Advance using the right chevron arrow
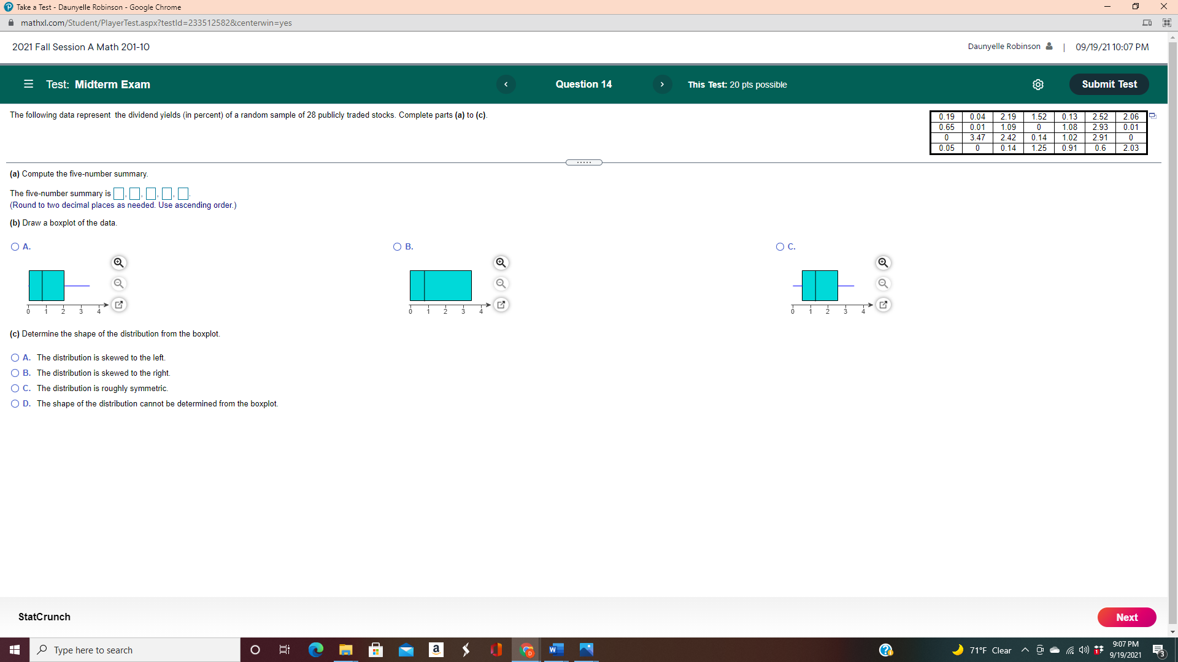Viewport: 1178px width, 662px height. click(663, 85)
